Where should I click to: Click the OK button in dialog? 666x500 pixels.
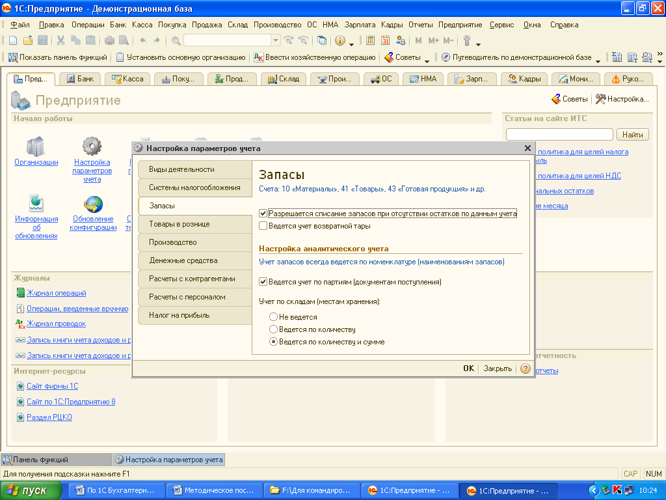(468, 368)
